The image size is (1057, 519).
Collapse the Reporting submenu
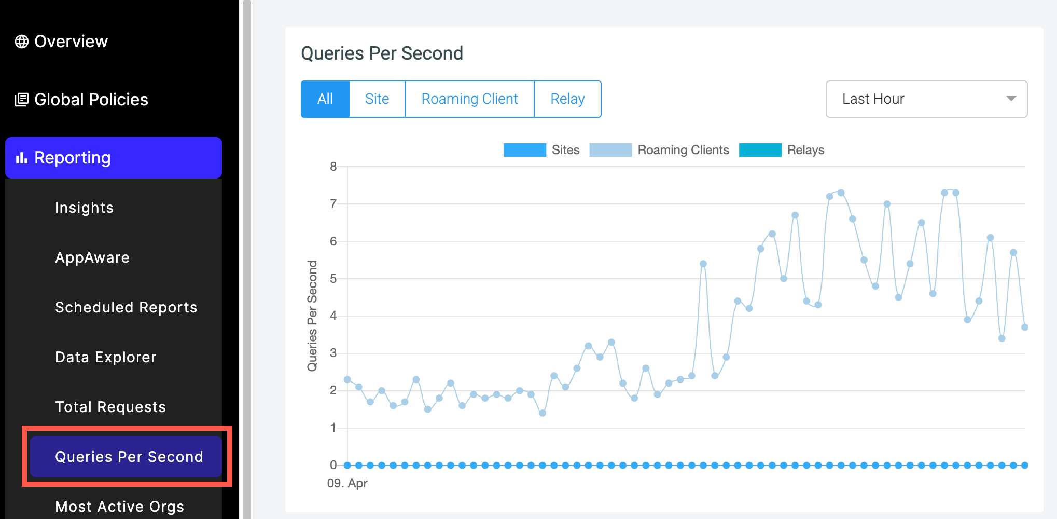[x=72, y=158]
